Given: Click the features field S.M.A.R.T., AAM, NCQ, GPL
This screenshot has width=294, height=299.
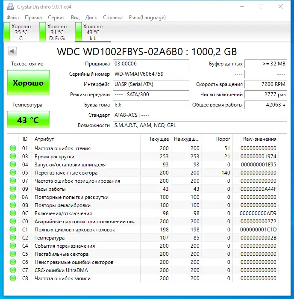Looking at the screenshot, I should [200, 125].
